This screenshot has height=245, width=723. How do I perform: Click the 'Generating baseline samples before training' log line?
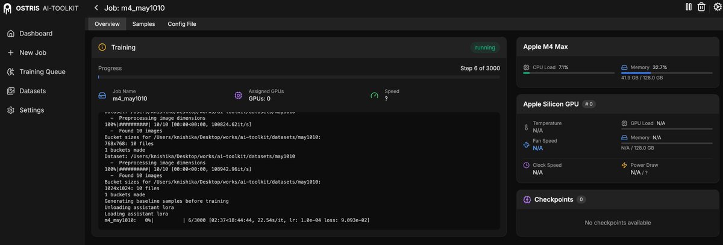pos(166,201)
